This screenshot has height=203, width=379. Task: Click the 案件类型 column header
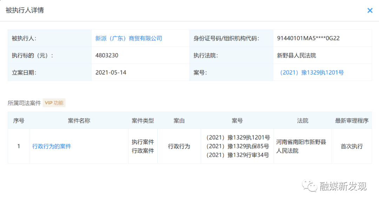142,120
